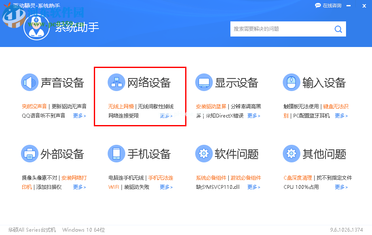Focus the 搜索需要解决的问题 search box
The image size is (372, 235).
288,29
